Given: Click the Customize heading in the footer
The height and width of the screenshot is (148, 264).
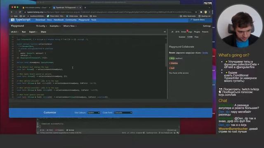Looking at the screenshot, I should pos(49,113).
